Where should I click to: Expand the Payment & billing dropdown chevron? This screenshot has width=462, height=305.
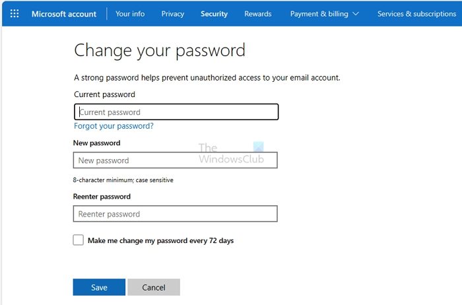[356, 14]
